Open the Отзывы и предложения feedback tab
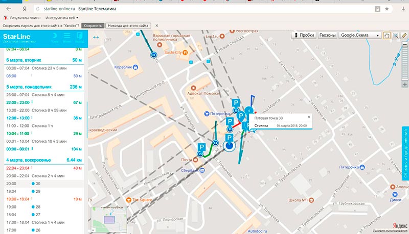The image size is (409, 234). point(405,153)
